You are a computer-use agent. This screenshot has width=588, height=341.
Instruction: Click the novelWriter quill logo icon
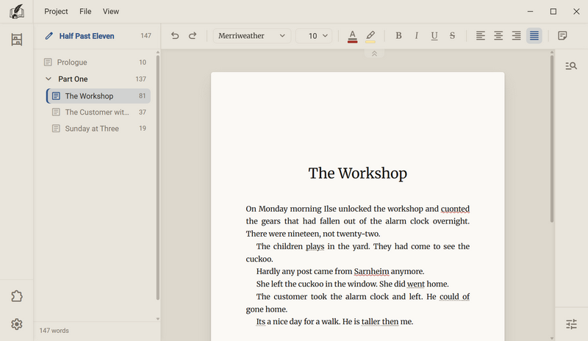point(17,11)
